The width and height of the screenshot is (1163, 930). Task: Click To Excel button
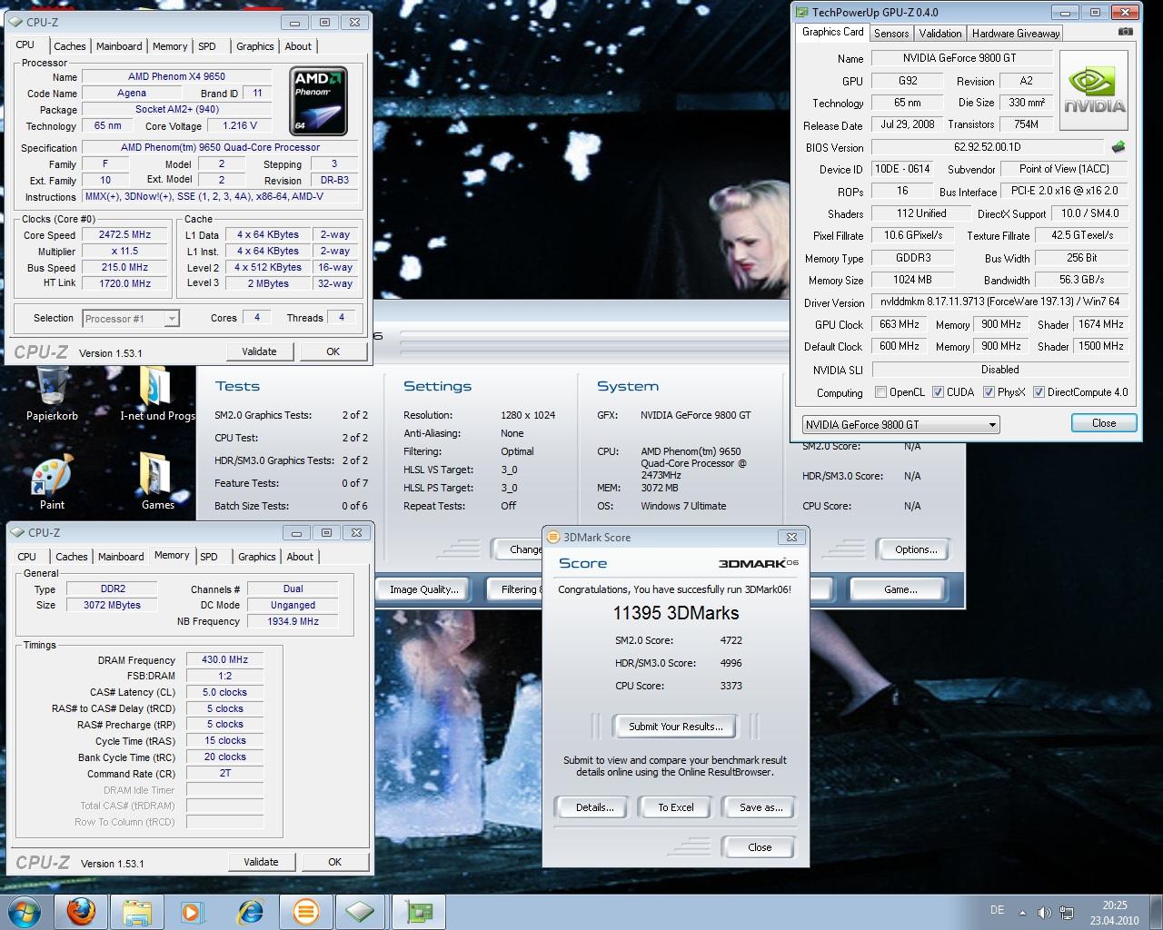click(x=676, y=807)
